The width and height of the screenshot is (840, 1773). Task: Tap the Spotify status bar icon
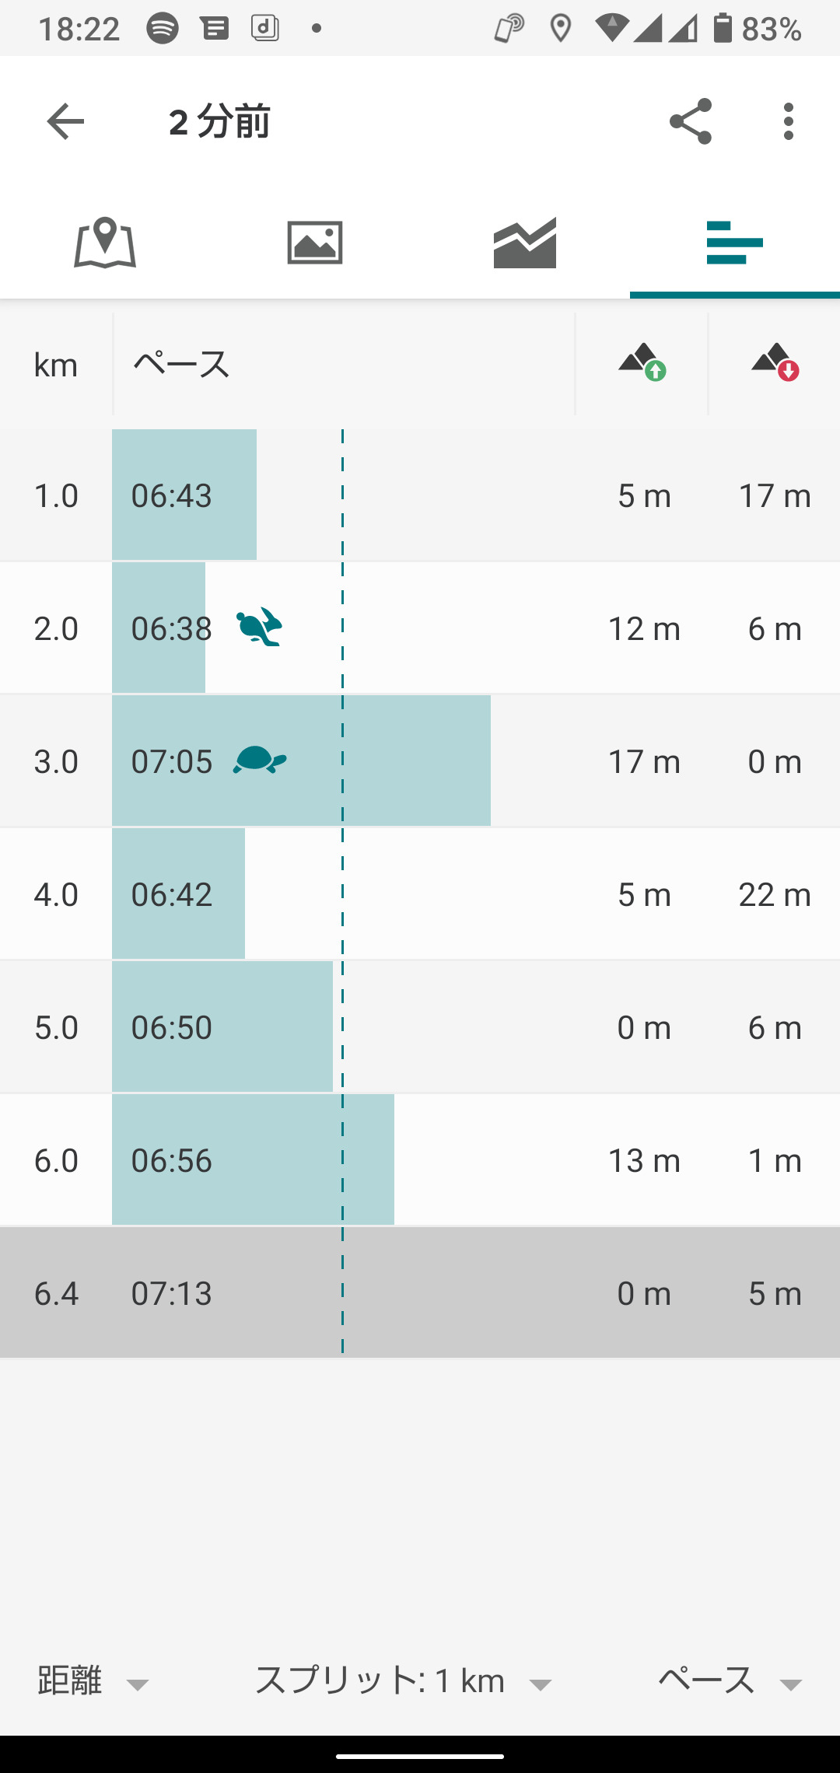click(163, 29)
